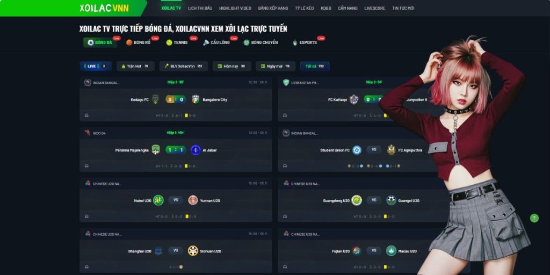Click the XOILAC VNN logo
Viewport: 550px width, 275px height.
[x=104, y=8]
